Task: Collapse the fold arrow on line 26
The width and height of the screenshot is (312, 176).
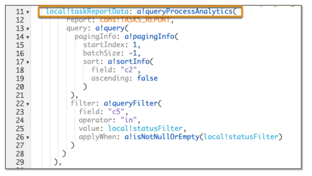Action: coord(28,138)
